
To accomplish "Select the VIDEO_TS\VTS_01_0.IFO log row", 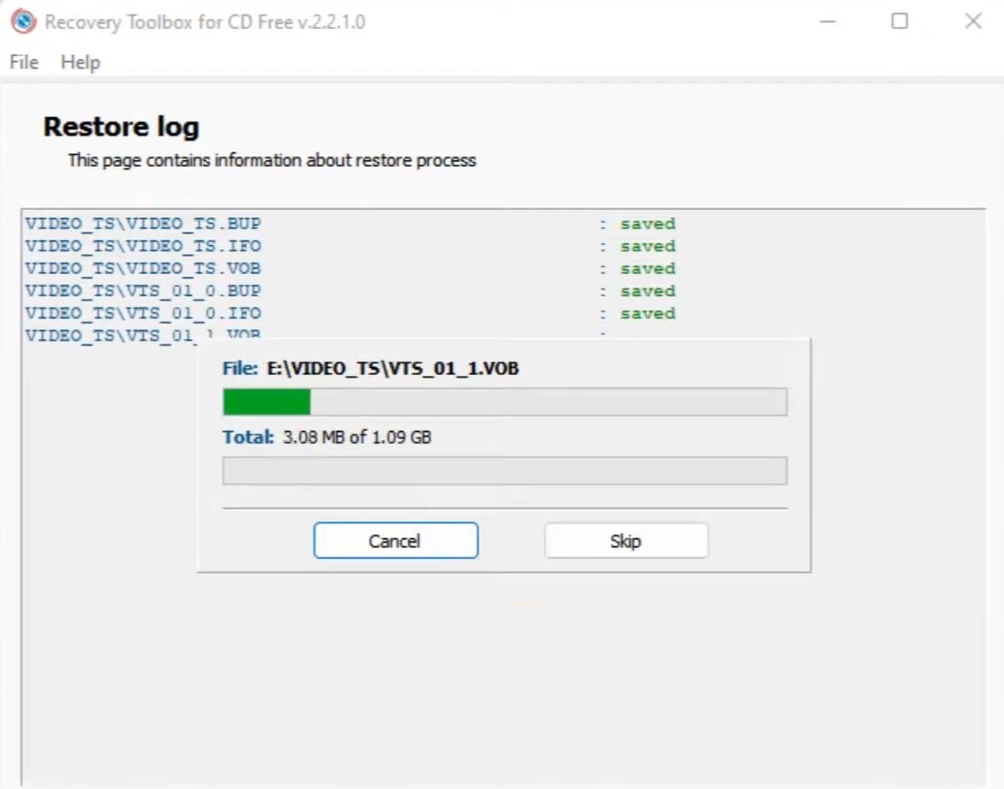I will pyautogui.click(x=351, y=313).
